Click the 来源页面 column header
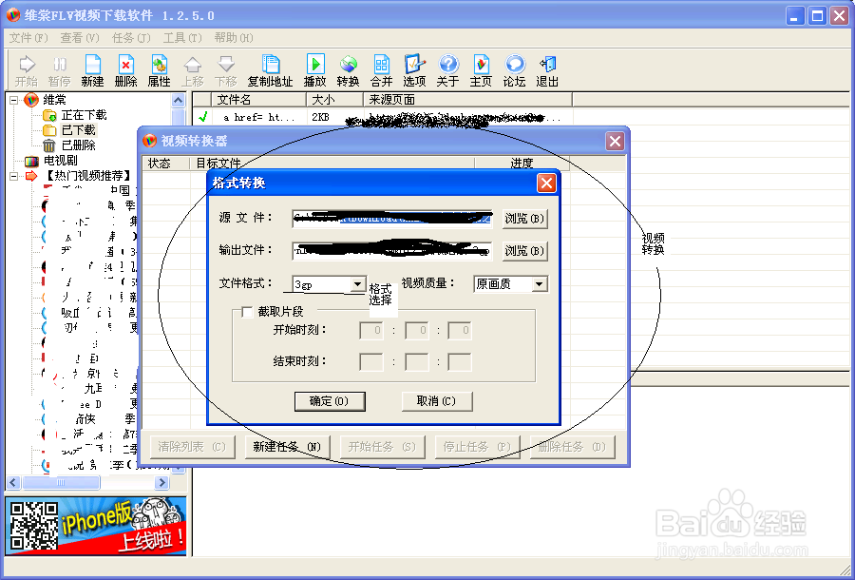Screen dimensions: 855x580 click(467, 100)
